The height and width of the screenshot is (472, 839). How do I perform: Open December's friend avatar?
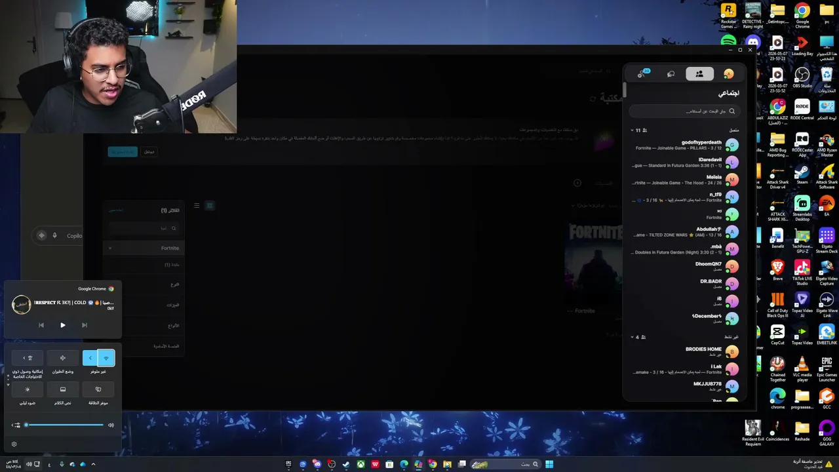click(x=732, y=319)
